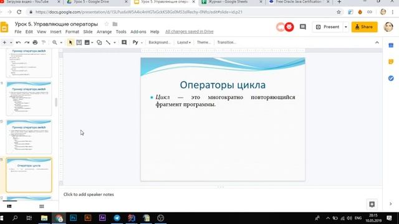Open the Tools menu
Screen dimensions: 399x224
pos(121,32)
